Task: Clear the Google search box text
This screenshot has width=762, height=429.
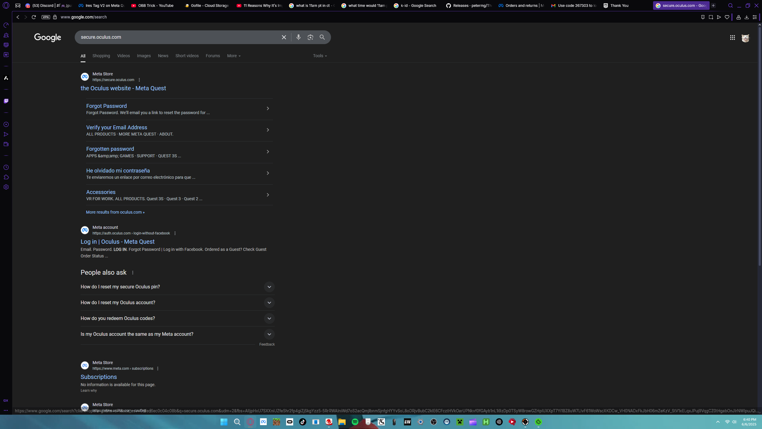Action: tap(284, 37)
